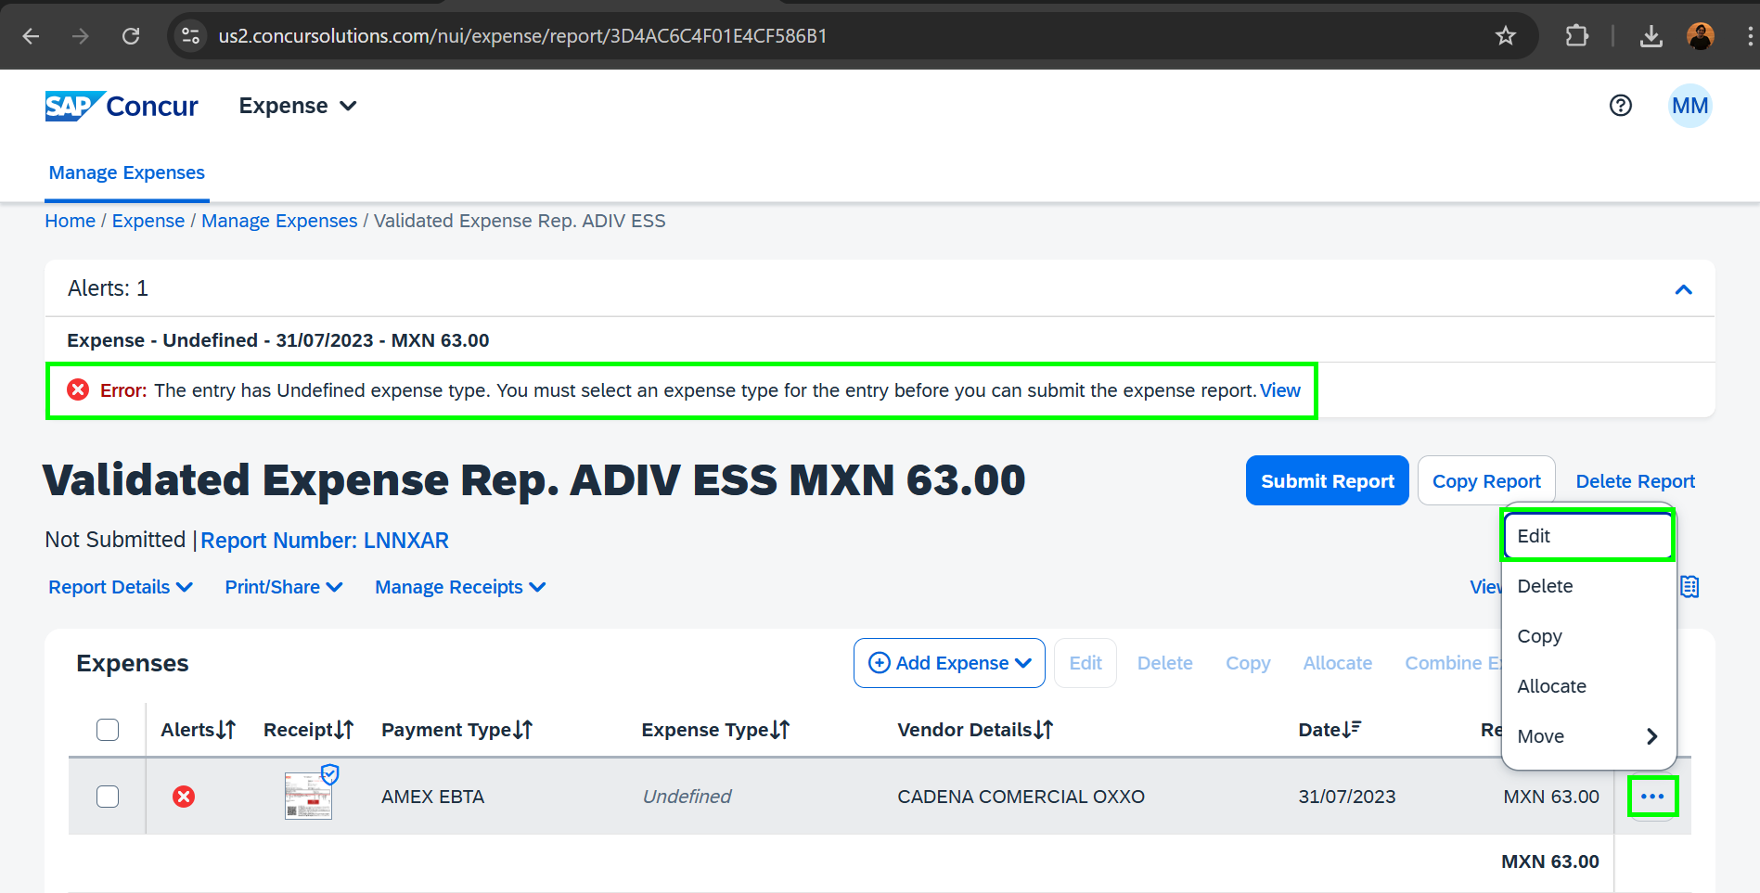Open Report Details dropdown
The width and height of the screenshot is (1760, 893).
tap(121, 587)
